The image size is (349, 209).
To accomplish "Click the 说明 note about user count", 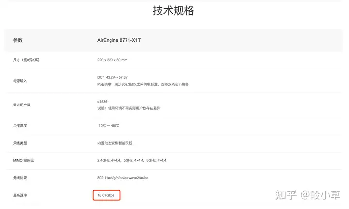I will pyautogui.click(x=128, y=108).
